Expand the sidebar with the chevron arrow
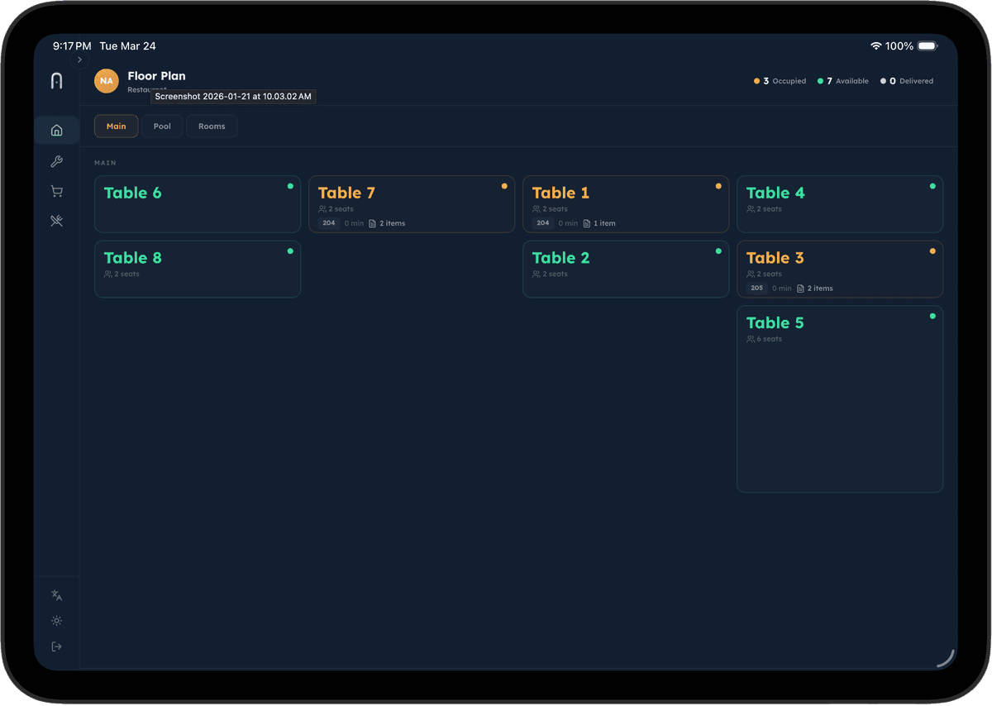 (79, 60)
